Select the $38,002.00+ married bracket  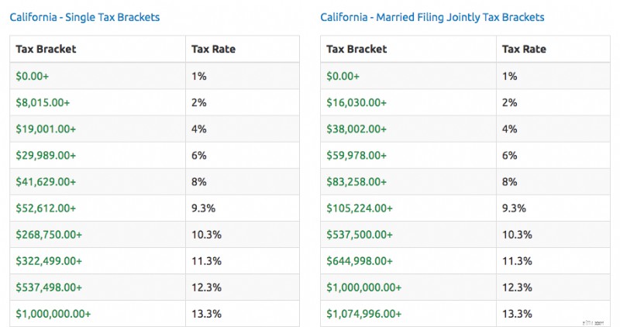pyautogui.click(x=356, y=129)
